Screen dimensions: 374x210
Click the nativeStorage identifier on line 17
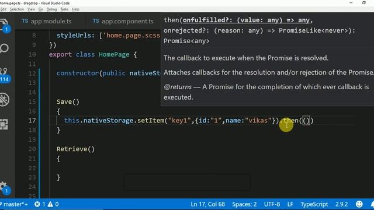point(108,121)
